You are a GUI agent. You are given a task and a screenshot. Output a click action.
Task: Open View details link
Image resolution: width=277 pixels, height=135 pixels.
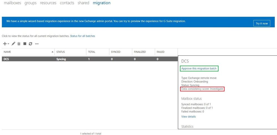point(189,117)
